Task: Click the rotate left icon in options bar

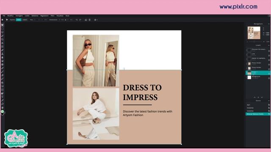Action: point(77,20)
